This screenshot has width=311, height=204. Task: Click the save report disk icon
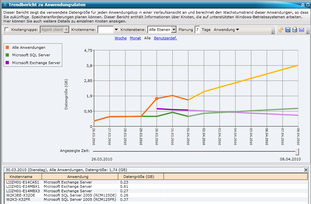pos(288,30)
